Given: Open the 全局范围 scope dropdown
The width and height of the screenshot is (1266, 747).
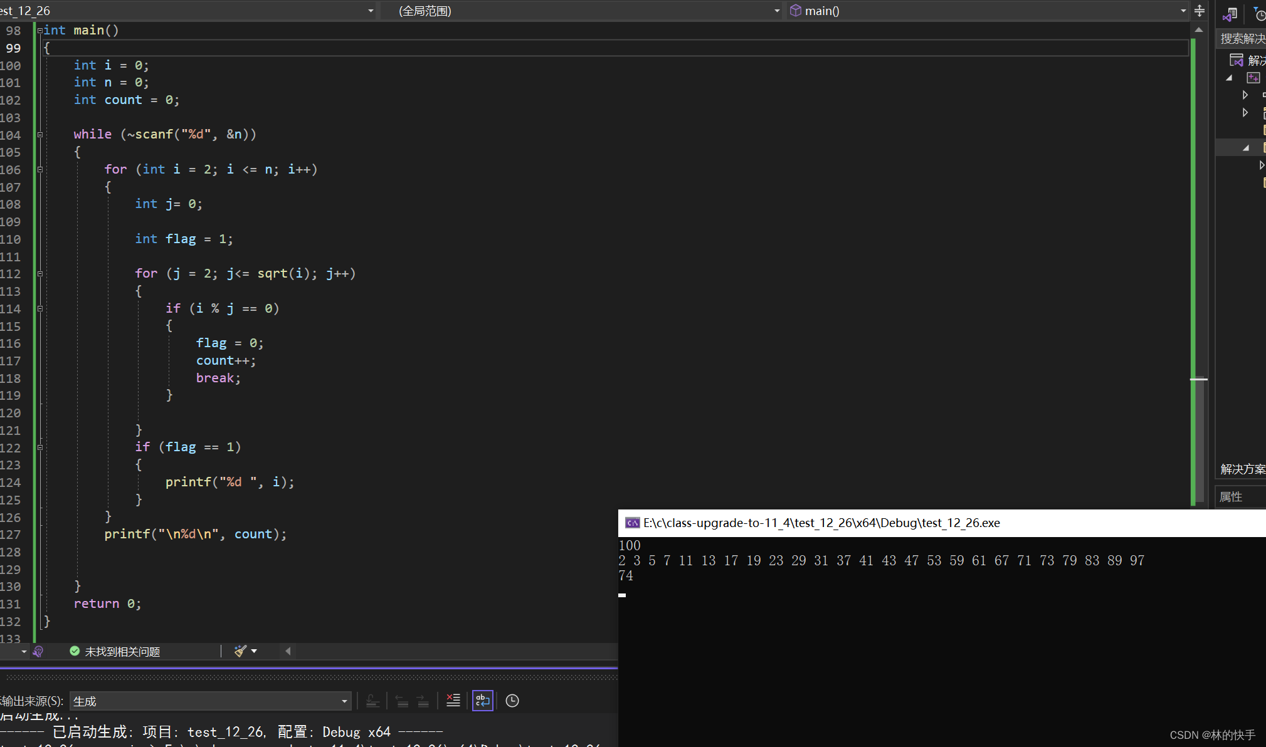Looking at the screenshot, I should point(777,11).
